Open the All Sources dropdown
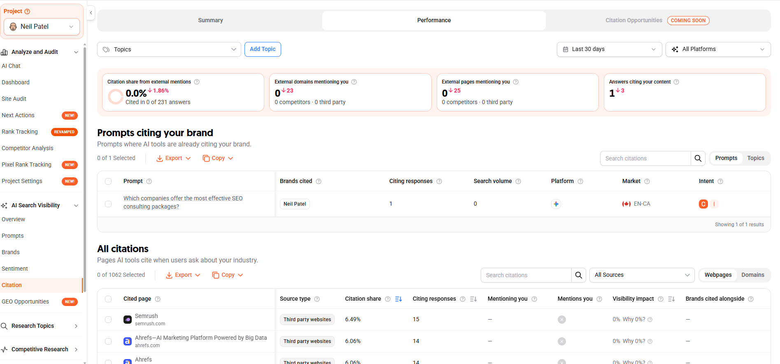The height and width of the screenshot is (364, 780). 642,275
